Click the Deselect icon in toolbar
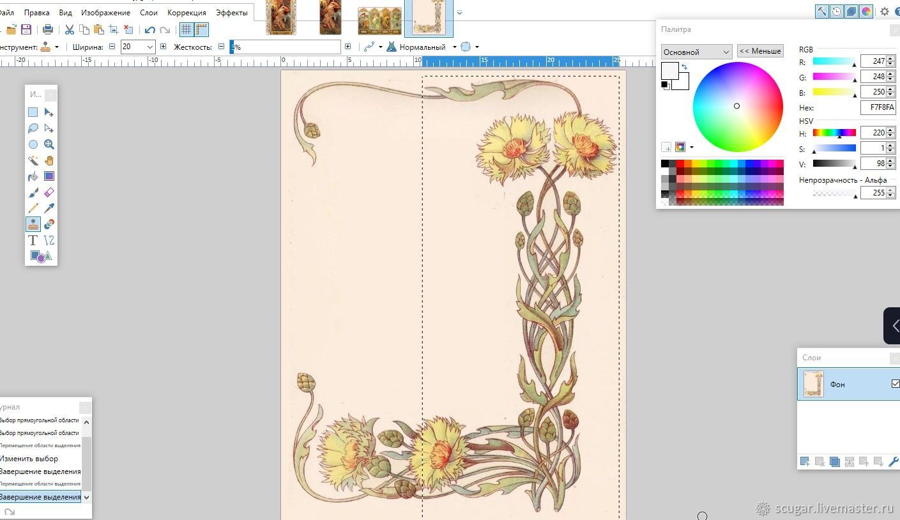This screenshot has height=520, width=900. [128, 29]
